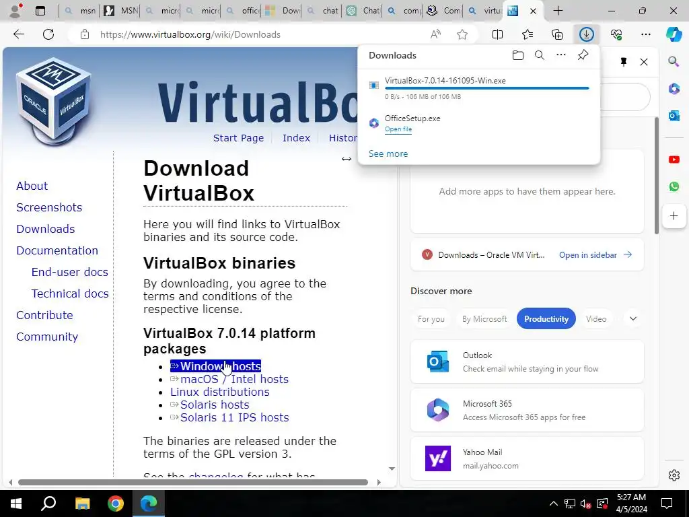The image size is (689, 517).
Task: Expand more Discover categories chevron
Action: tap(632, 318)
